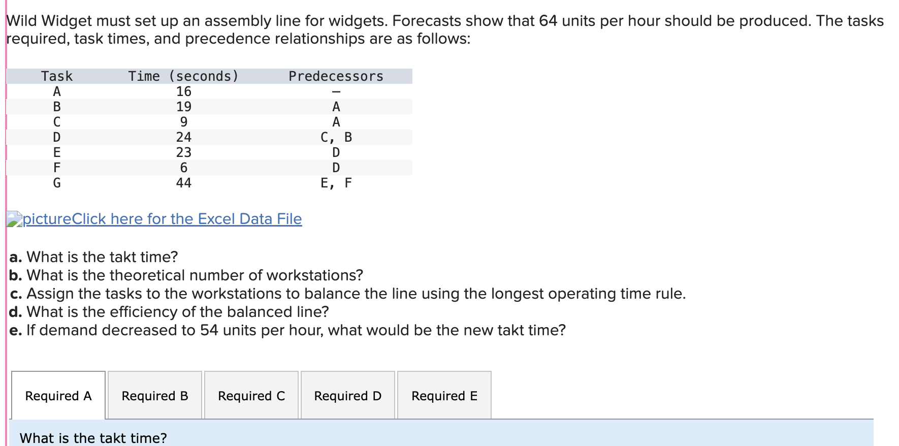Click question a about takt time
The height and width of the screenshot is (446, 899).
click(93, 257)
